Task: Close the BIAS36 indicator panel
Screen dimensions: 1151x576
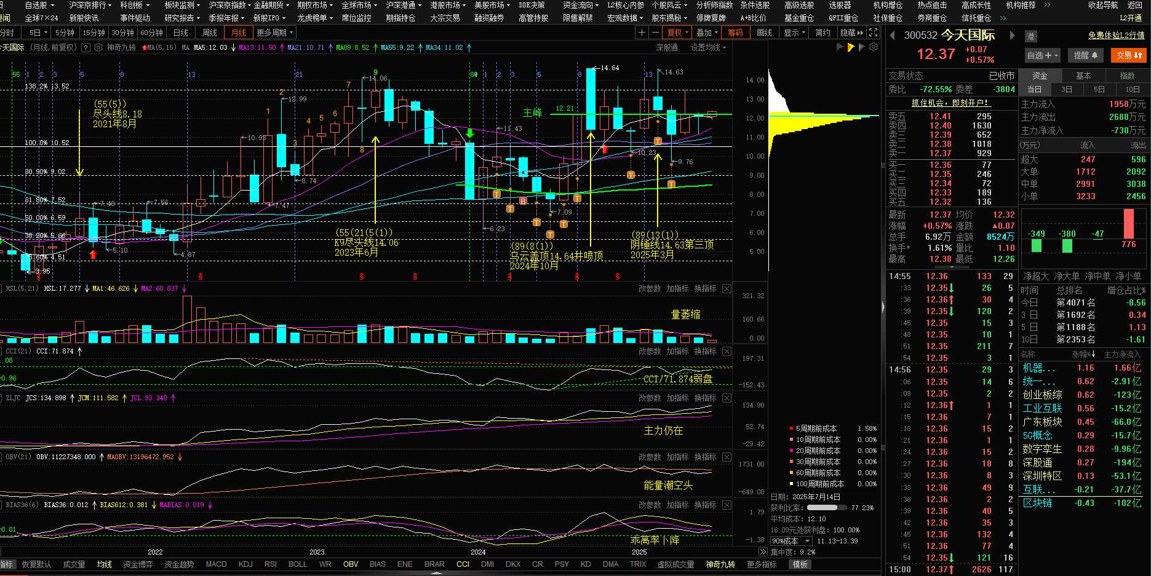Action: [727, 505]
